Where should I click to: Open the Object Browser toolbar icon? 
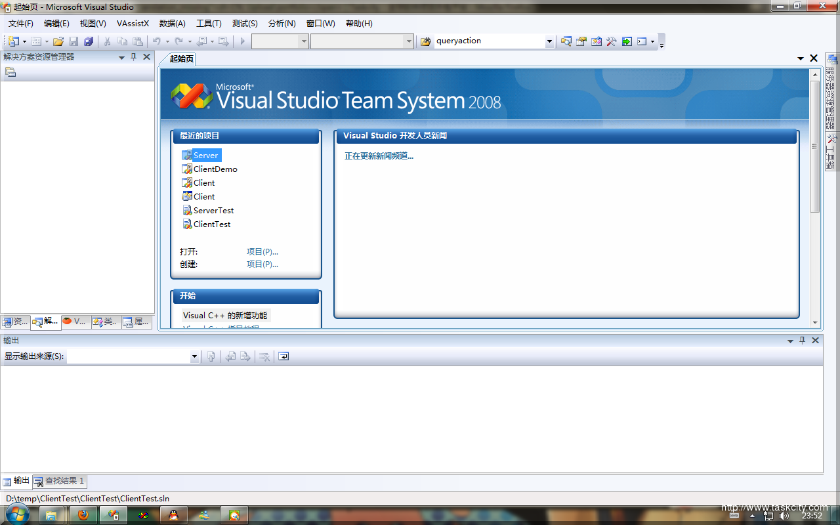(597, 41)
